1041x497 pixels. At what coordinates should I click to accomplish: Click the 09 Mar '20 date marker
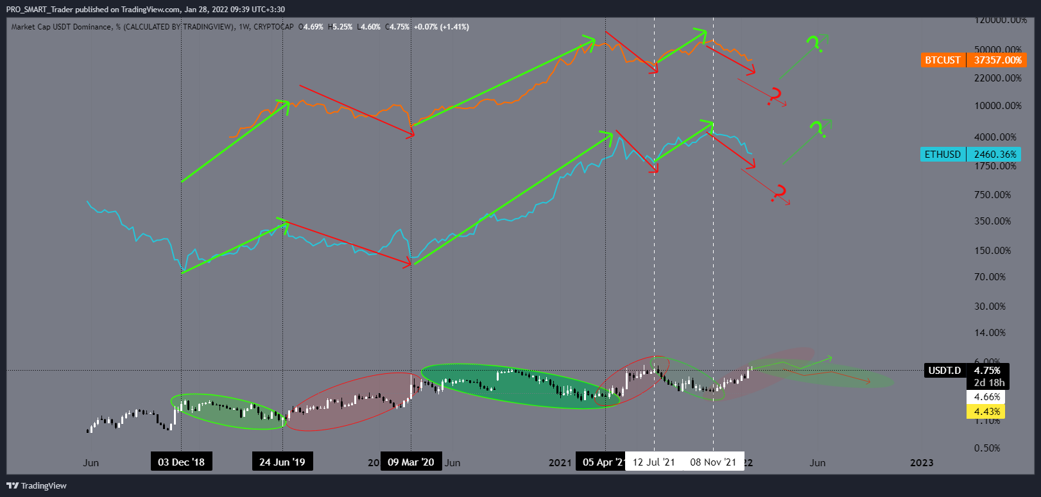[x=411, y=462]
